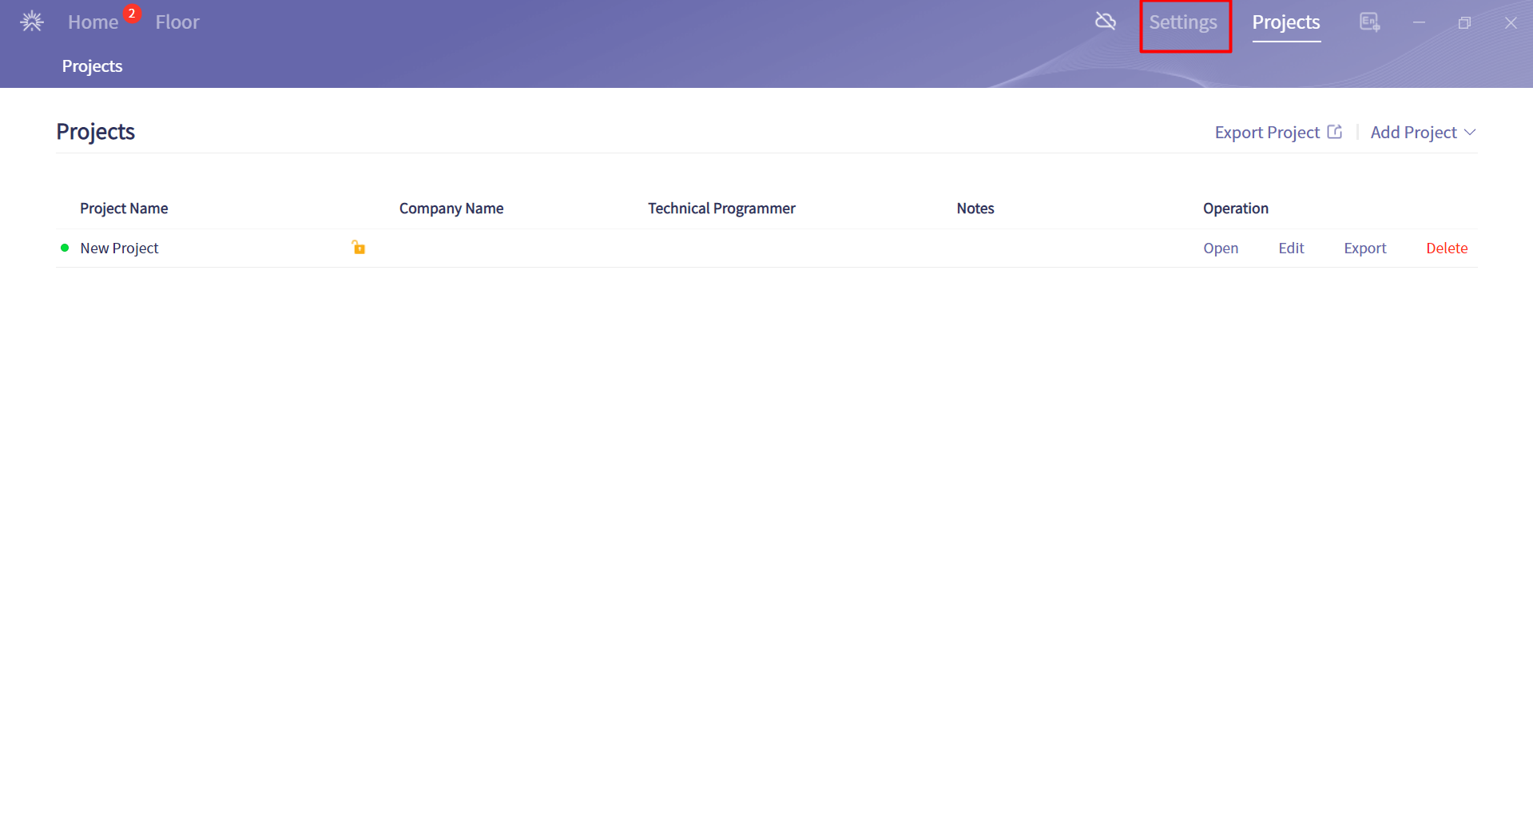Image resolution: width=1533 pixels, height=815 pixels.
Task: Click the red notification badge on Home
Action: (x=132, y=14)
